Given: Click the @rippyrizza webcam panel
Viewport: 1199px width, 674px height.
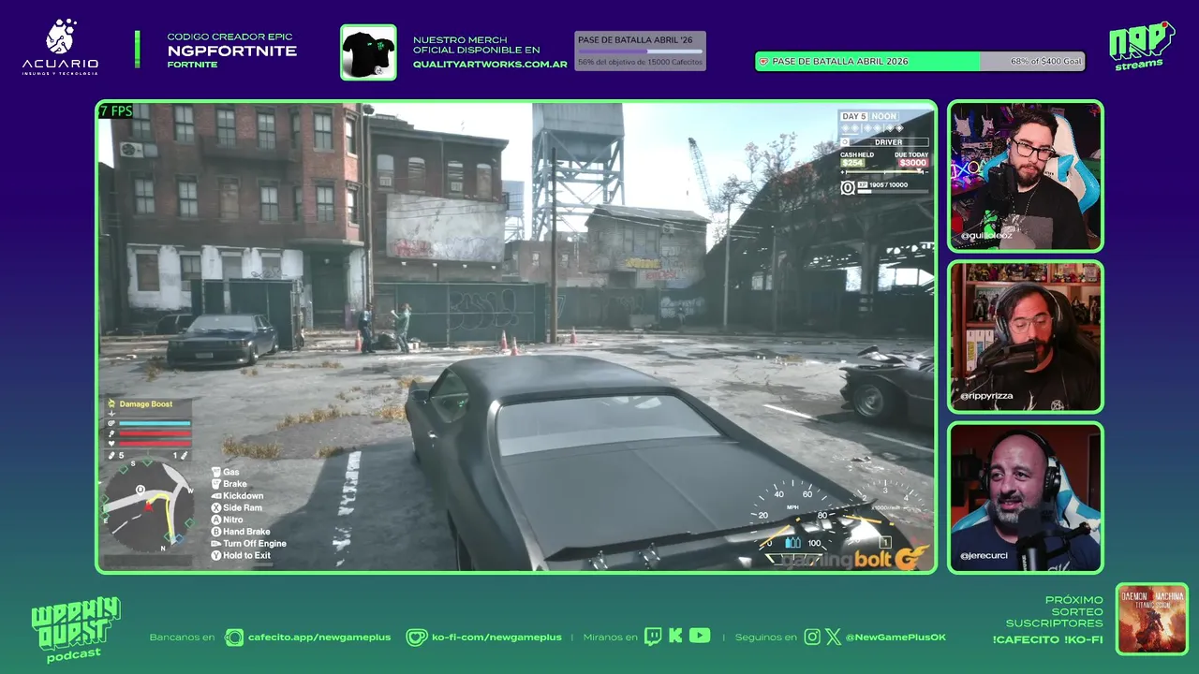Looking at the screenshot, I should [1026, 337].
